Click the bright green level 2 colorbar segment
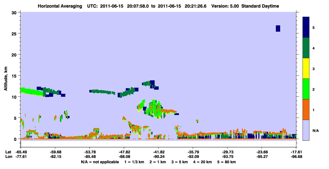Image resolution: width=329 pixels, height=169 pixels. (x=306, y=89)
